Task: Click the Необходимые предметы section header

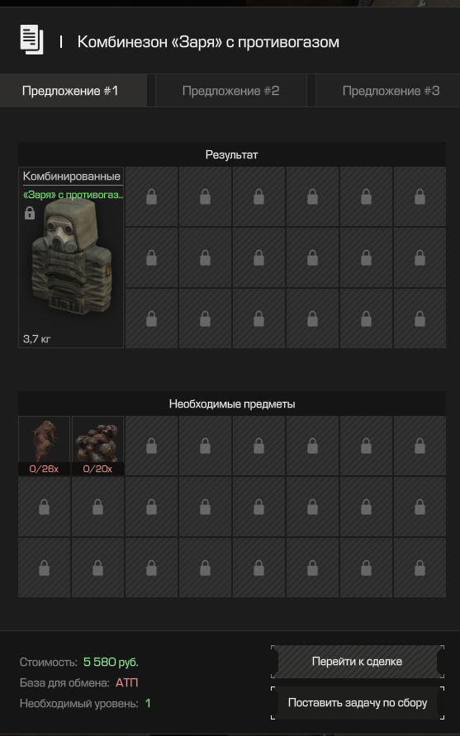Action: point(232,403)
